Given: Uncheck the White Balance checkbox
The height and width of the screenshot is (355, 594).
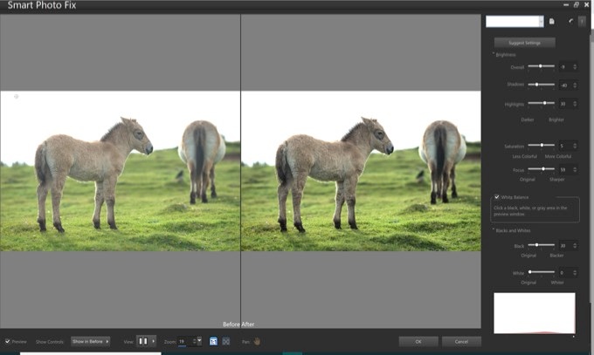Looking at the screenshot, I should pyautogui.click(x=497, y=197).
